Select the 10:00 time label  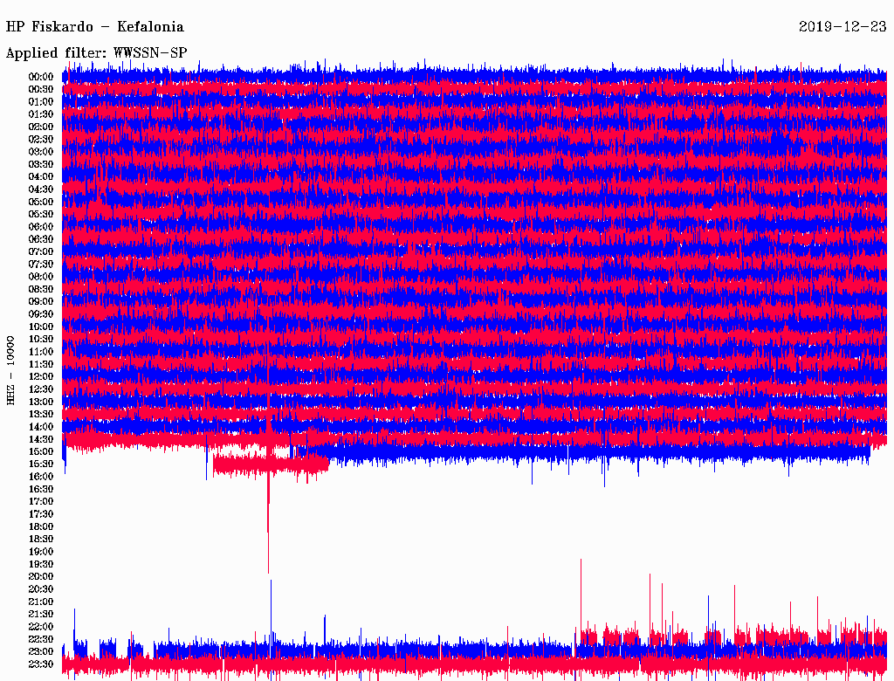point(41,327)
